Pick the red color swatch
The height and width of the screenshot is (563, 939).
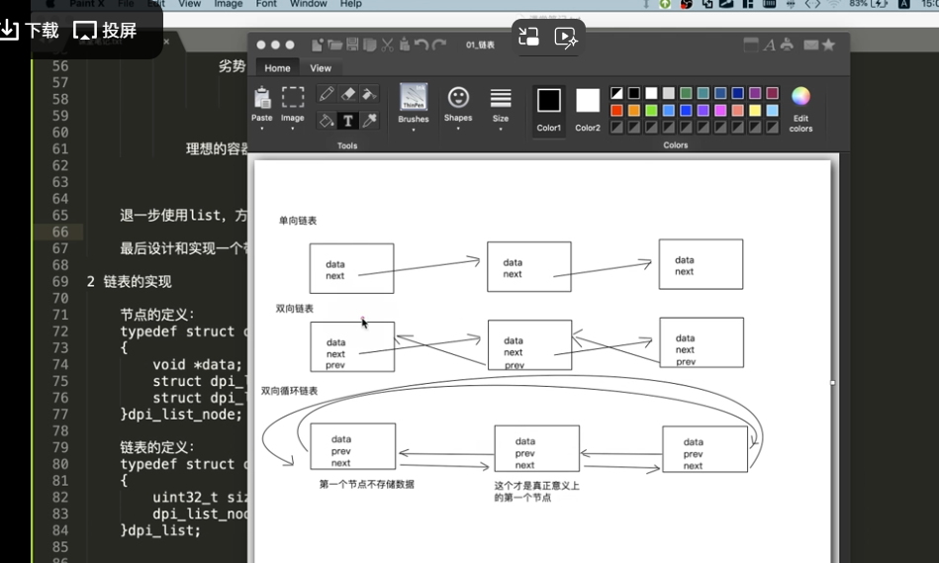(x=617, y=111)
